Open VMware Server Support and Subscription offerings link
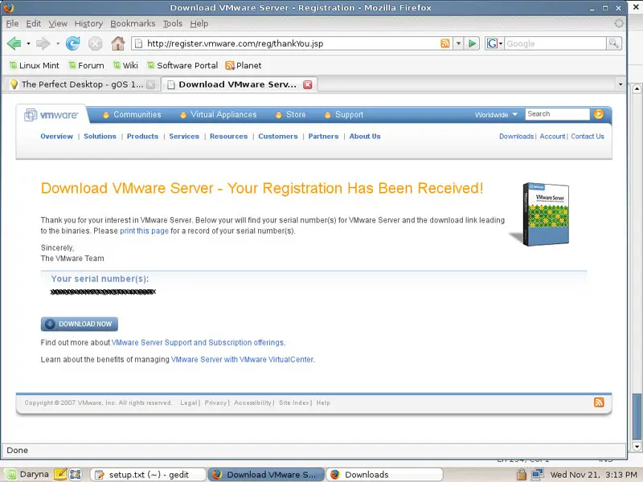 [x=198, y=343]
